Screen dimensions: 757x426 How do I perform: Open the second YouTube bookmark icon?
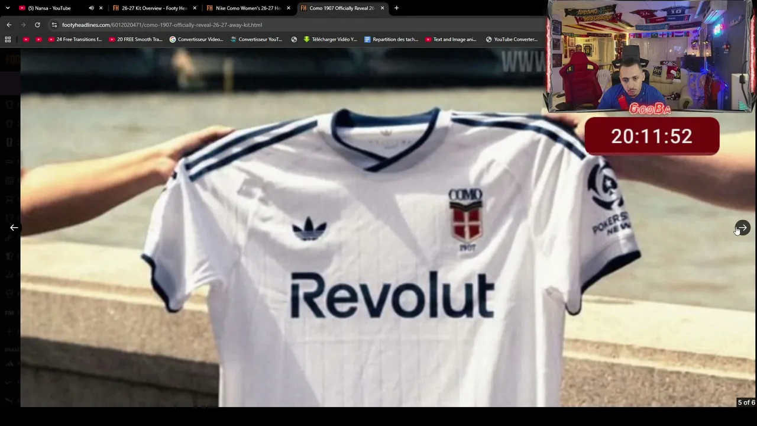[x=38, y=40]
